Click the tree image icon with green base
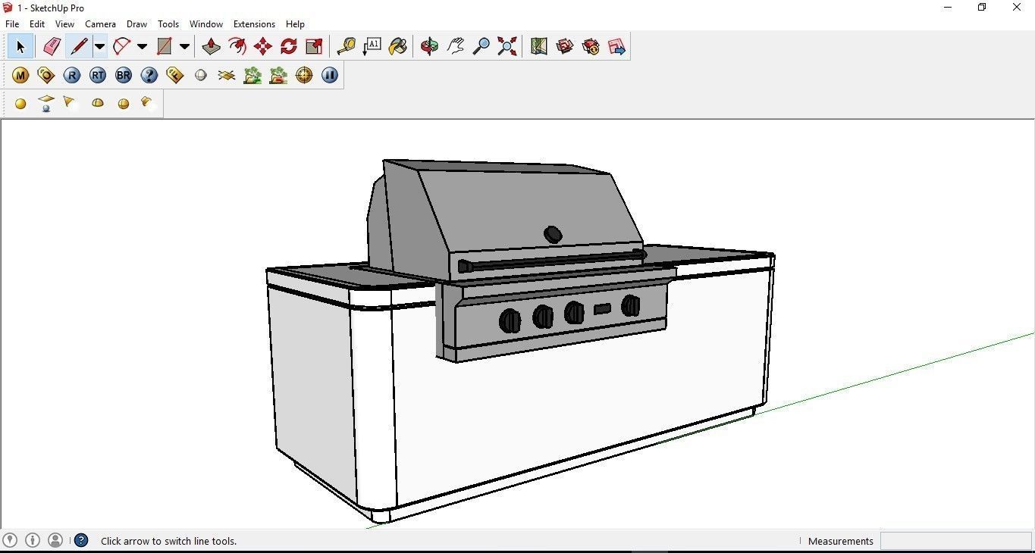 point(252,75)
